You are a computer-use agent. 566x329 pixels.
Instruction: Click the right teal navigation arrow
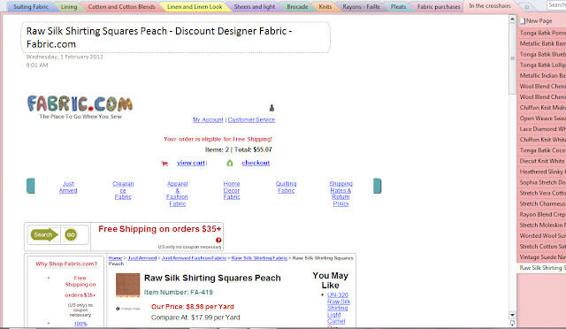[x=378, y=186]
